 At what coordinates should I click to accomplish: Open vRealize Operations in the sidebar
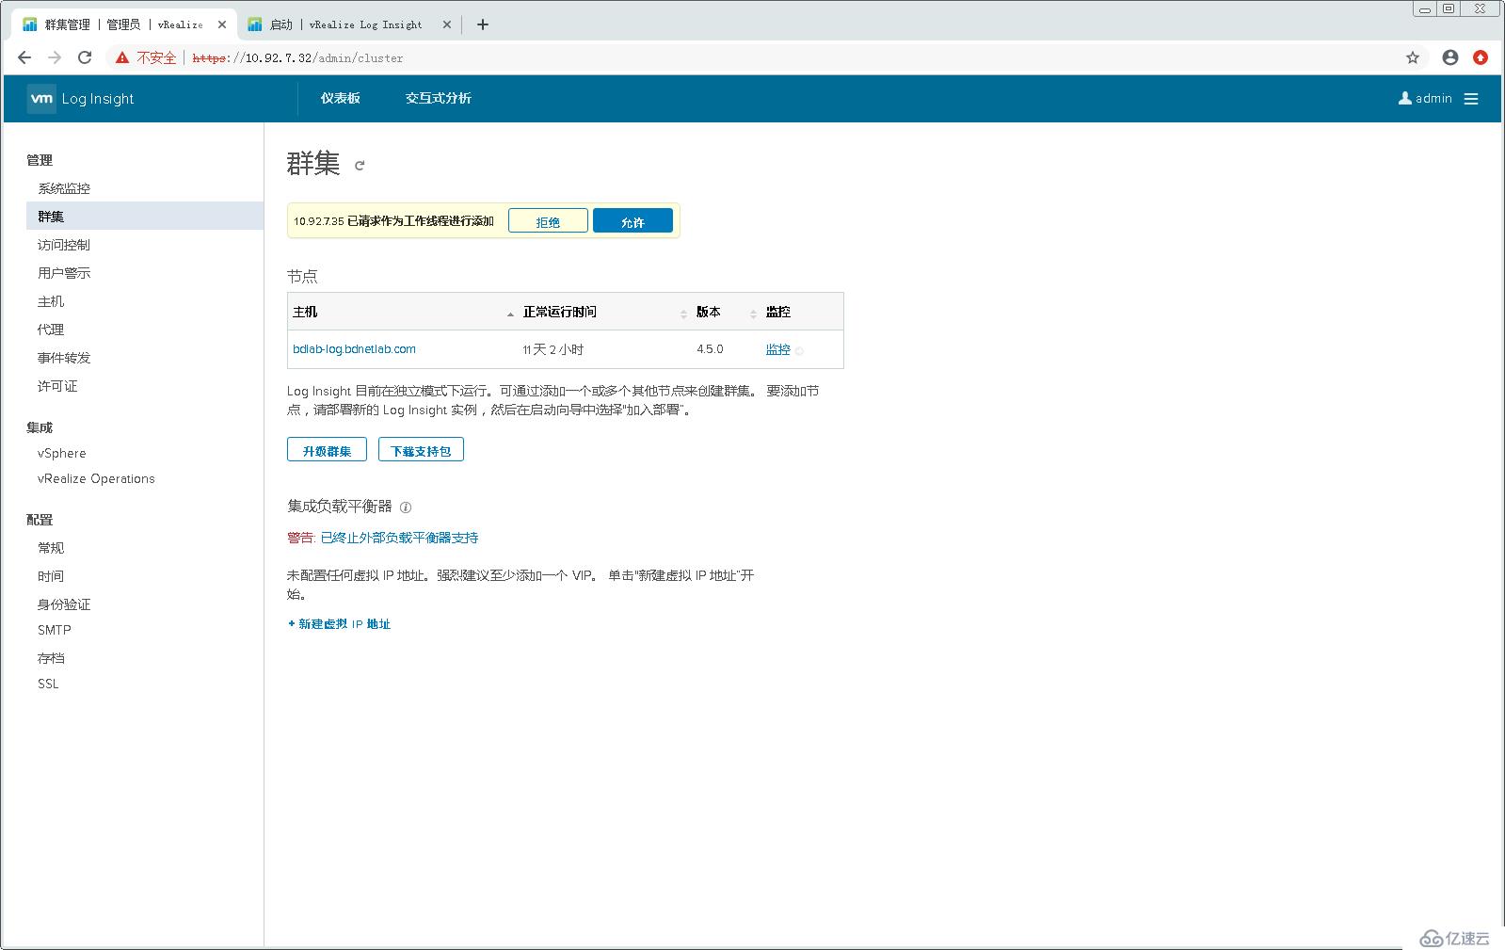point(96,478)
